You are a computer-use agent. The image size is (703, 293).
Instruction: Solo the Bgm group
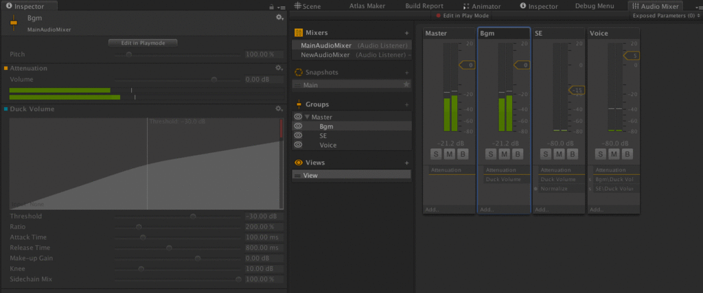[x=490, y=154]
